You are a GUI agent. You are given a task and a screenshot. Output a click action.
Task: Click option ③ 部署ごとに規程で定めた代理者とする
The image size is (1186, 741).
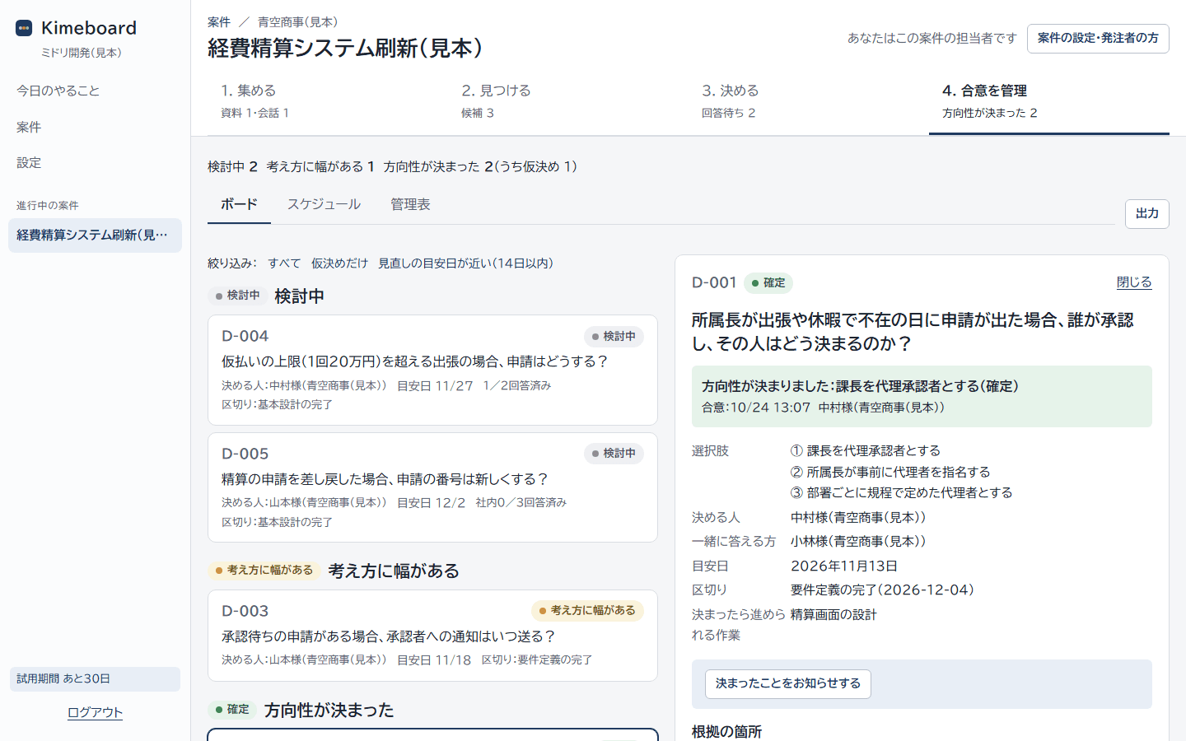coord(902,493)
